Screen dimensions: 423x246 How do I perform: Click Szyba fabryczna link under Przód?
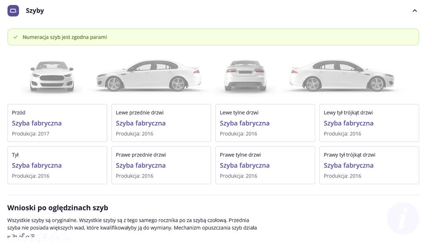[37, 123]
